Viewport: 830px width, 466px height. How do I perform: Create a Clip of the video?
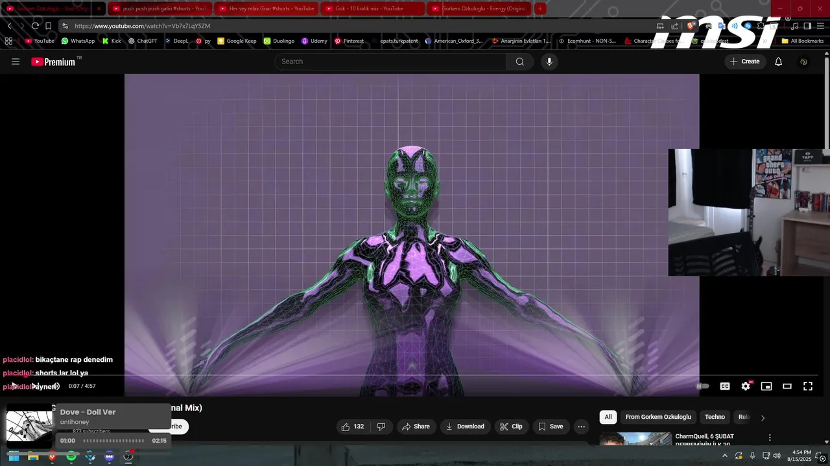(511, 427)
